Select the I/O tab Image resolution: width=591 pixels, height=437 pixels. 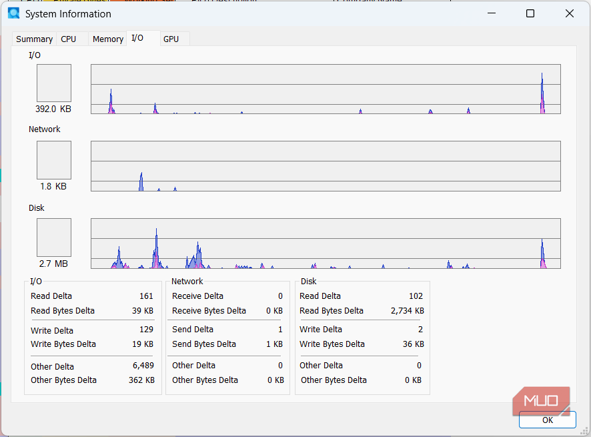(x=143, y=38)
